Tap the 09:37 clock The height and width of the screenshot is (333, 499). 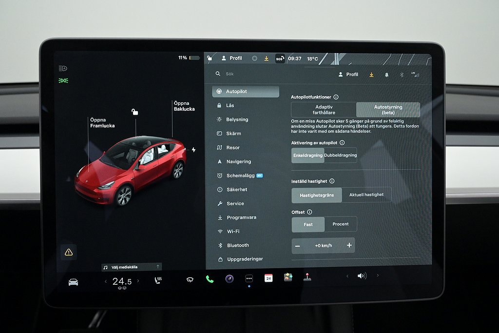point(295,59)
